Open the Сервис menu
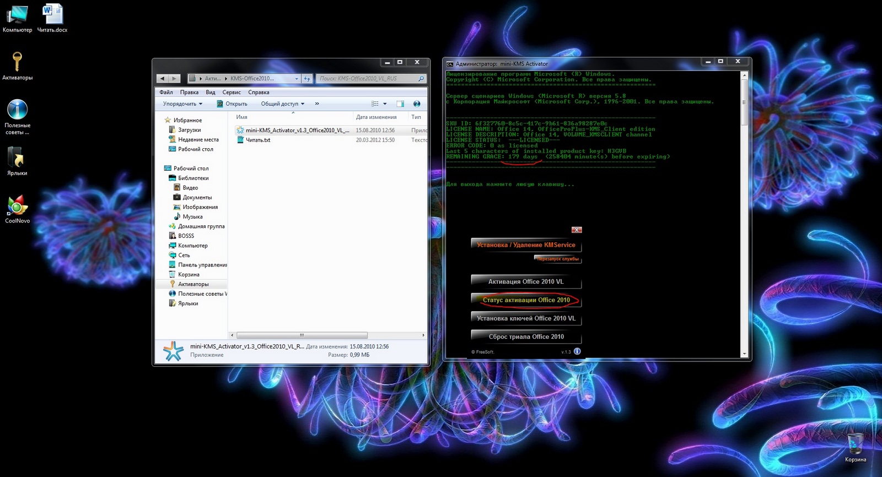The image size is (882, 477). [232, 93]
